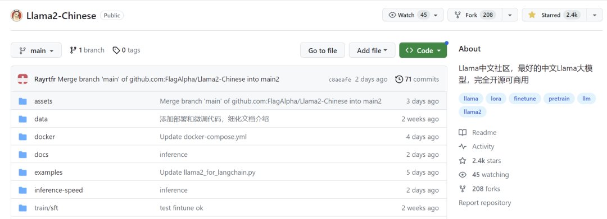Click the assets folder icon
Screen dimensions: 607x219
point(23,101)
